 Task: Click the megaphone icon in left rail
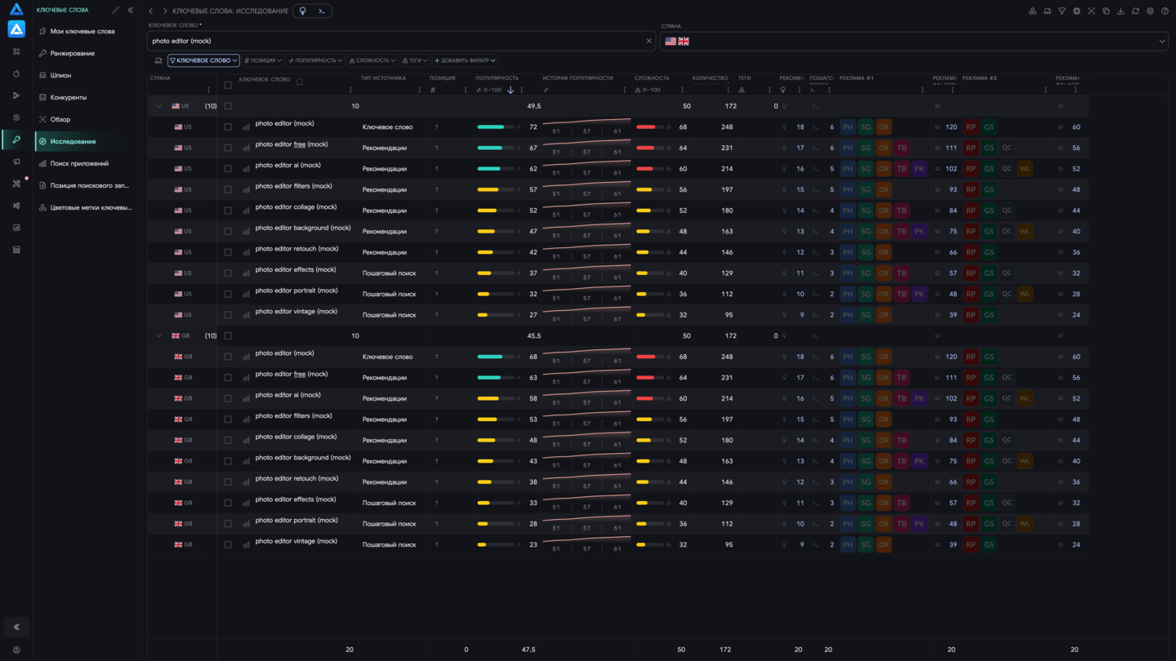16,162
